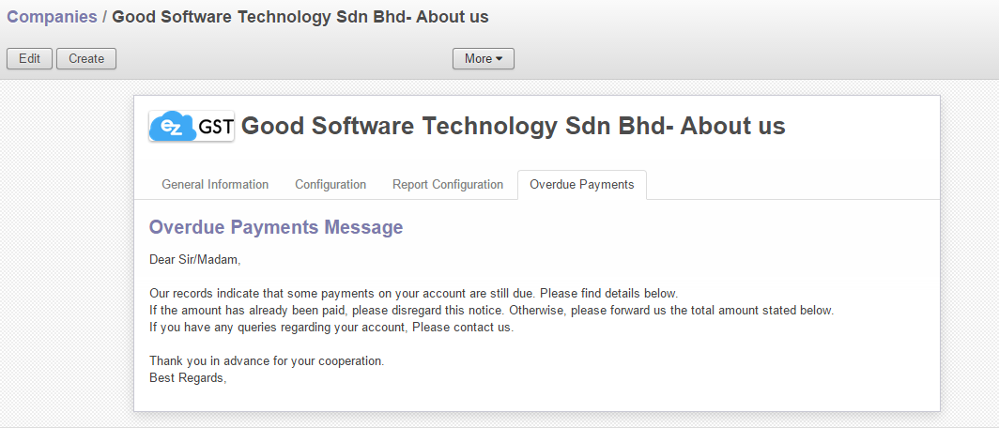Select the Report Configuration tab
Viewport: 999px width, 428px height.
(448, 185)
